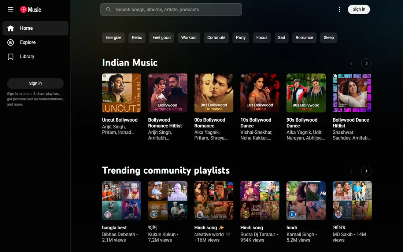
Task: Click 10s Bollywood Dance title link
Action: 256,123
